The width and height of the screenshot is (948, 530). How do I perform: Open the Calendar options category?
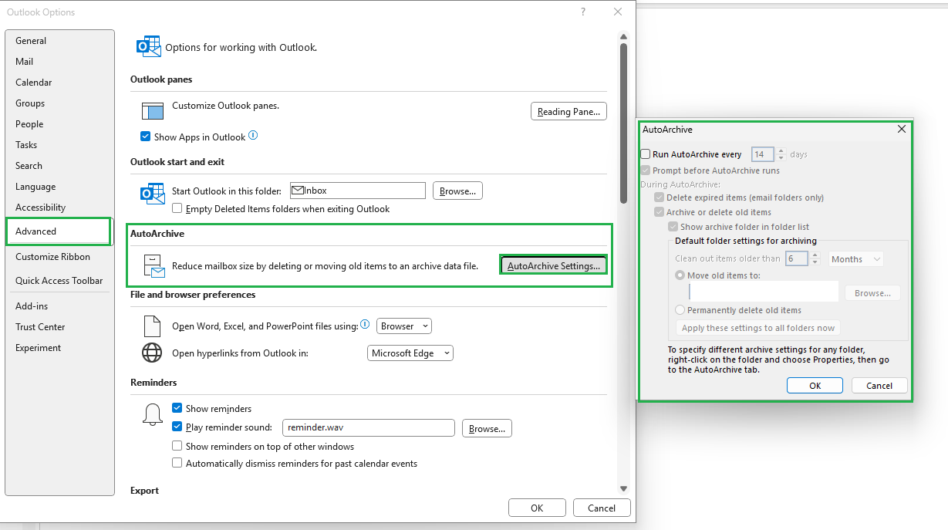coord(59,83)
